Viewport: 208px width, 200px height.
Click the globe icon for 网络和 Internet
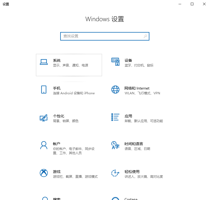(x=115, y=90)
